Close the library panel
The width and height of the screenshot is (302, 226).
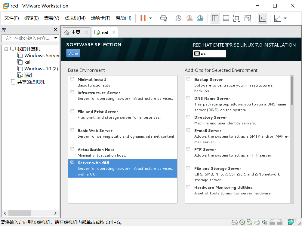tap(55, 30)
